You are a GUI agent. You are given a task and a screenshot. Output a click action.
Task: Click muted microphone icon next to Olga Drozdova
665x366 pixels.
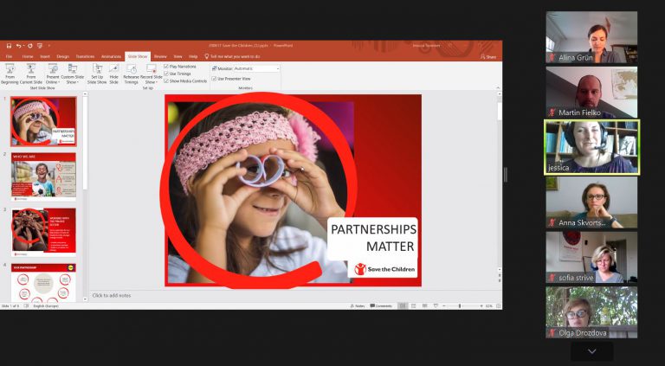(552, 333)
